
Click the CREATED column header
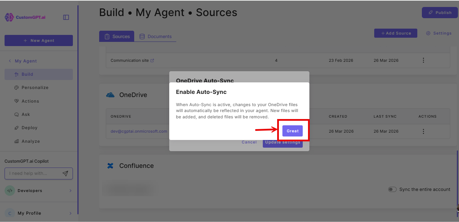[338, 116]
